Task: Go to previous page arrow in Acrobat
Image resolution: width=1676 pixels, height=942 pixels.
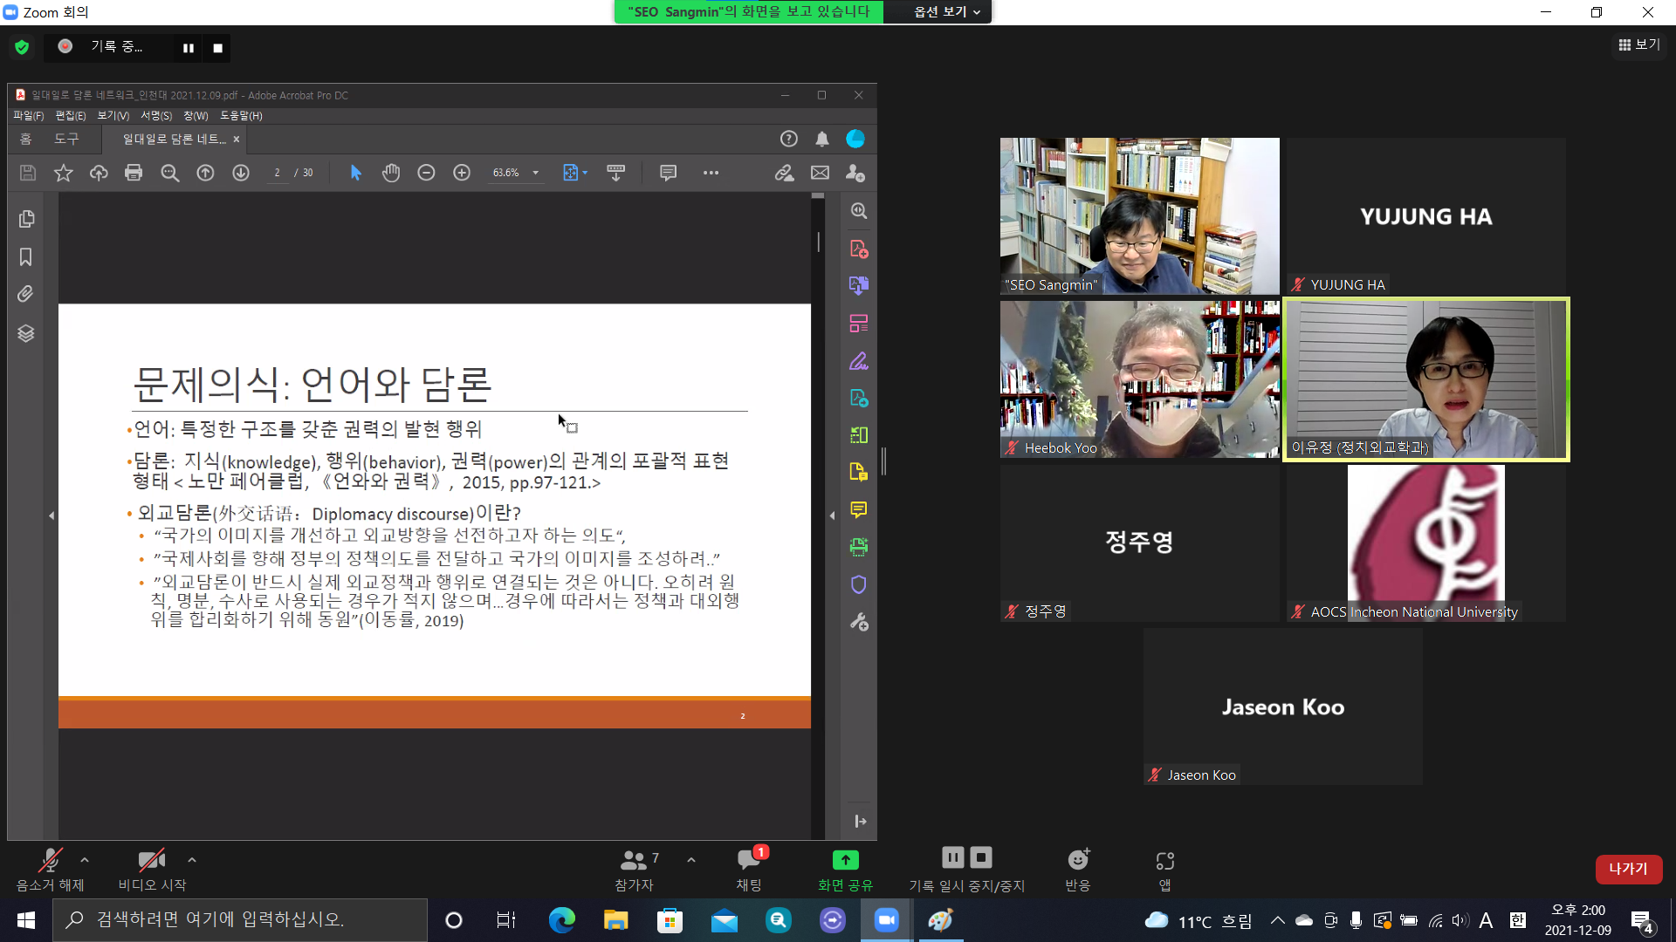Action: (205, 173)
